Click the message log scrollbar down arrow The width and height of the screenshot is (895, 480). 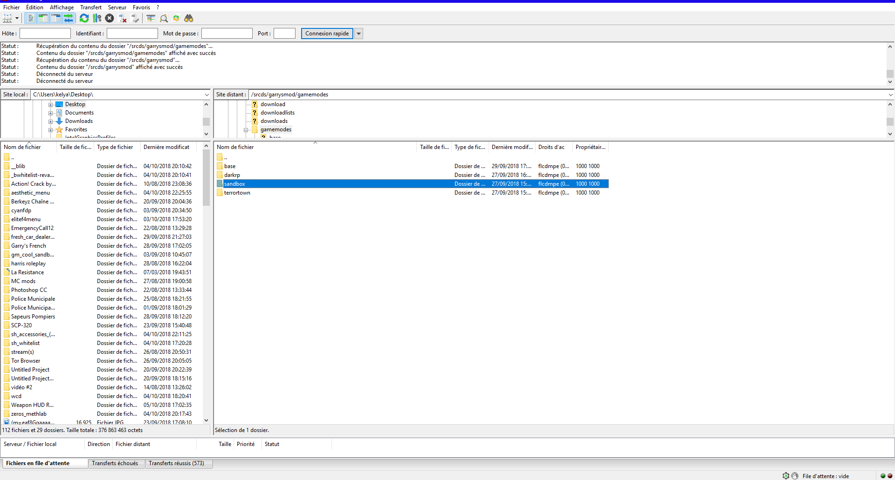click(890, 81)
